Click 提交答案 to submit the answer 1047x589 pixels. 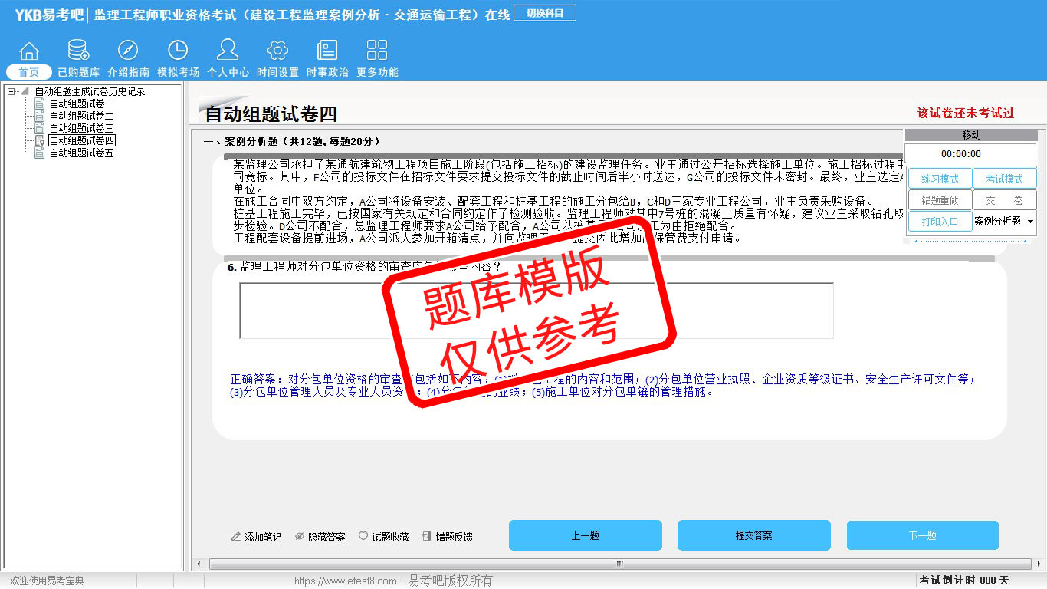753,535
